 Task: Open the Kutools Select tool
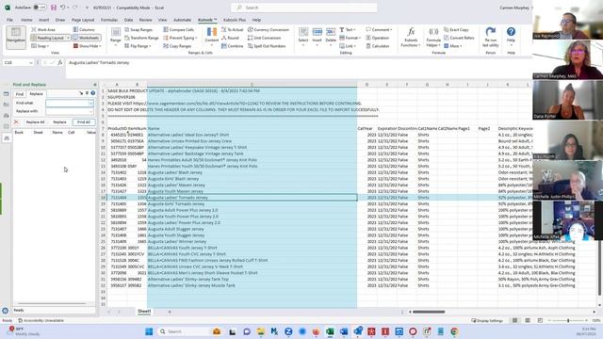[x=303, y=37]
